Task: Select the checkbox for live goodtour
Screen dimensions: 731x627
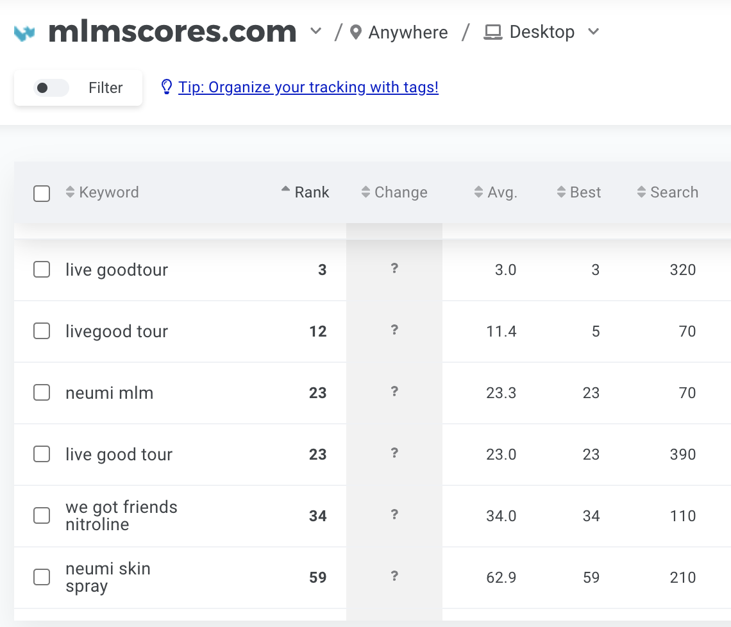Action: click(x=42, y=270)
